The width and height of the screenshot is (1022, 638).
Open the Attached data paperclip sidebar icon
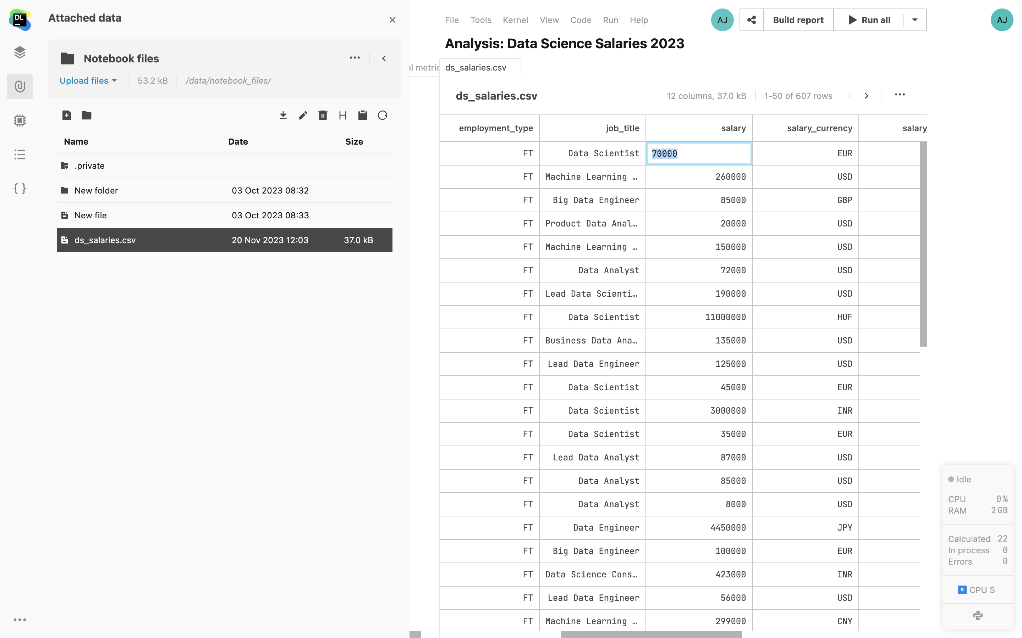pyautogui.click(x=20, y=86)
